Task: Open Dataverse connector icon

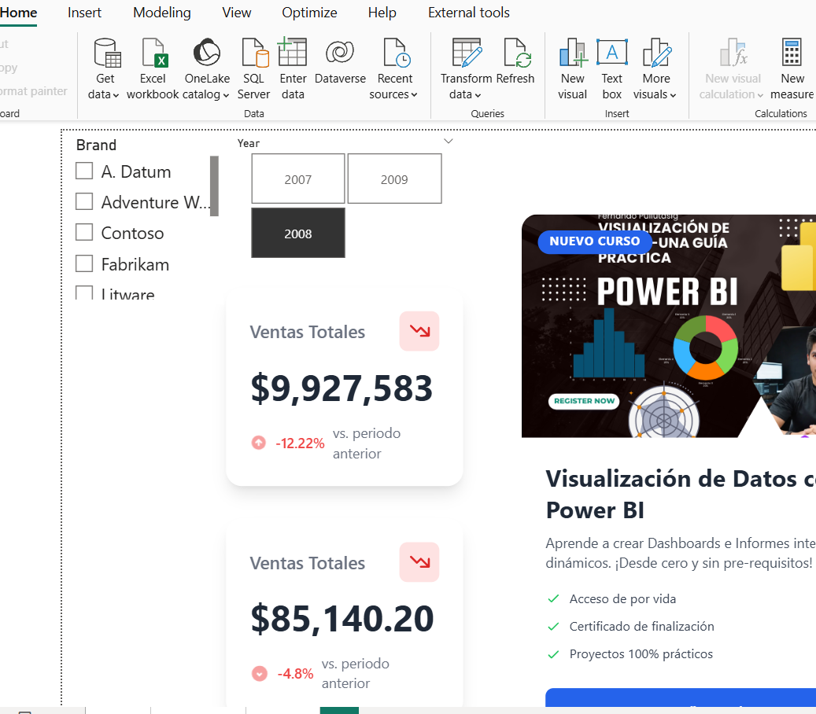Action: (340, 52)
